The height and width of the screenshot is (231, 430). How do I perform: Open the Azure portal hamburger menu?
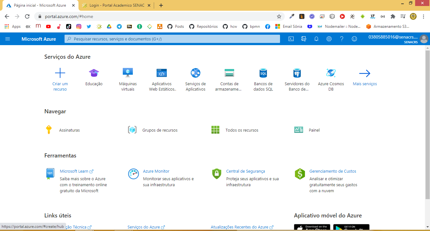point(8,39)
